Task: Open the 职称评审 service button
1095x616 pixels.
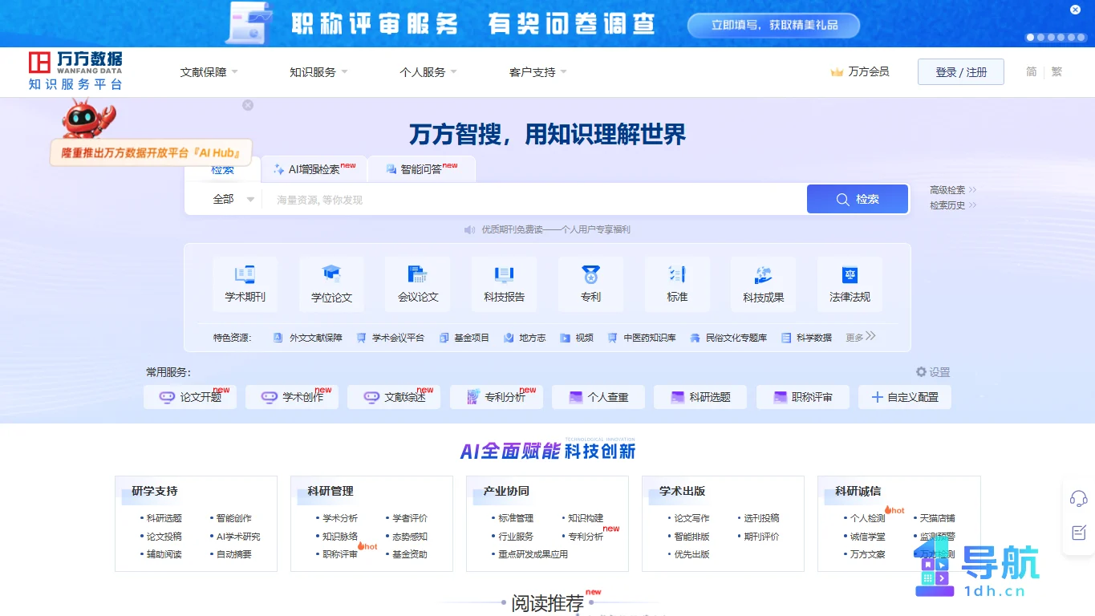Action: [803, 397]
